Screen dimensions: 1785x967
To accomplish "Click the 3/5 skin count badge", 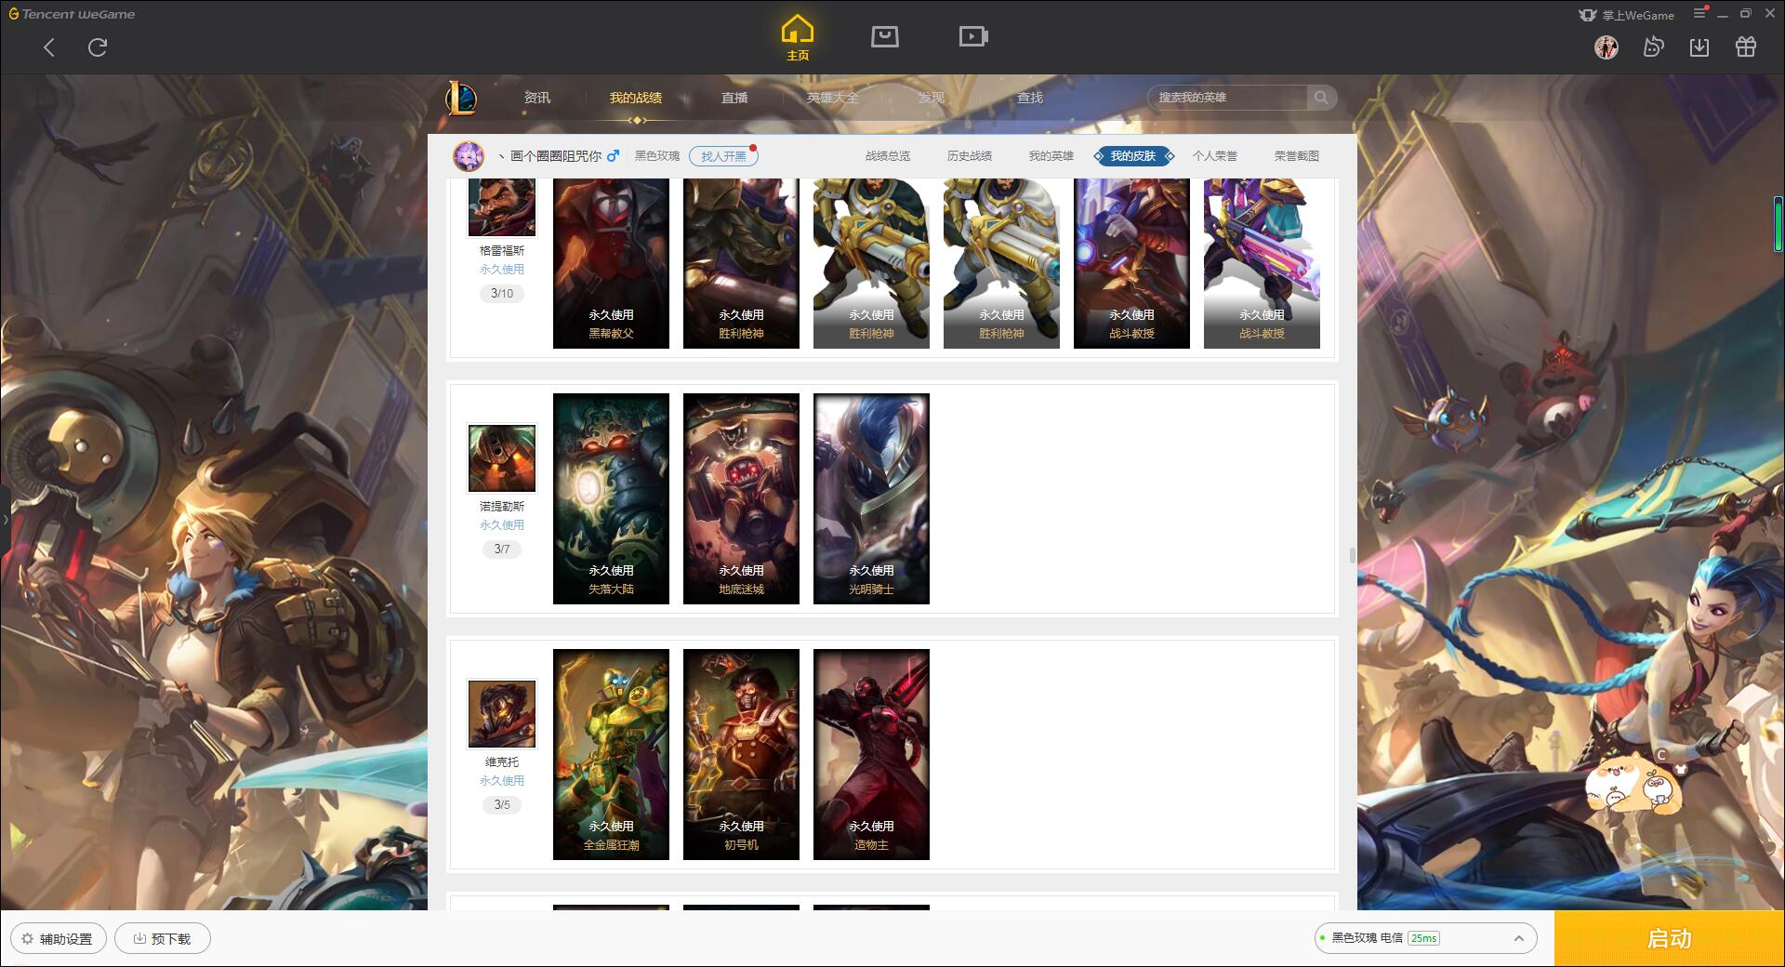I will (502, 805).
